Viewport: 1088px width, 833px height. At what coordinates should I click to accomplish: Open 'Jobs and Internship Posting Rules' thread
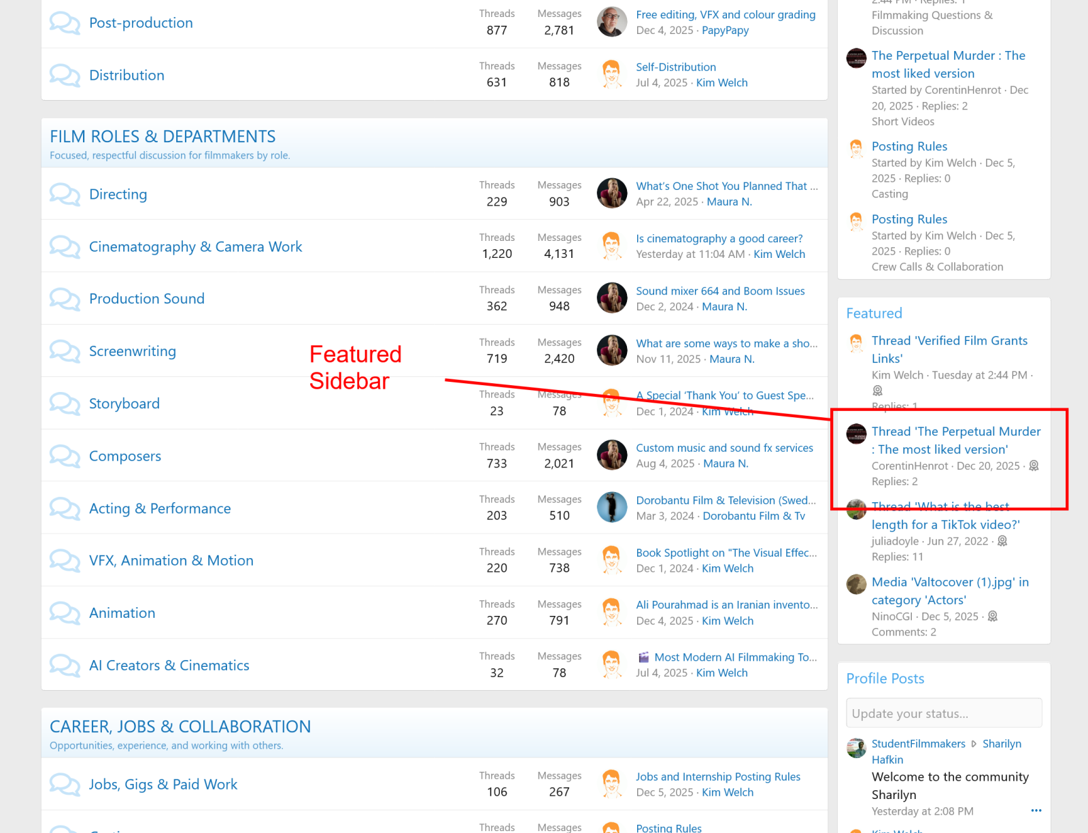(x=718, y=776)
